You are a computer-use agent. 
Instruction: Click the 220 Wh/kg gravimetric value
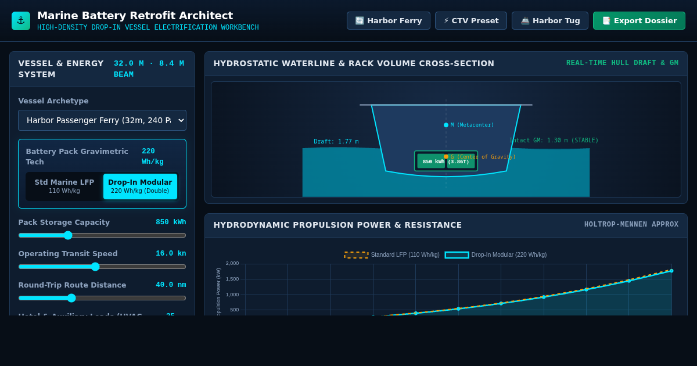153,156
